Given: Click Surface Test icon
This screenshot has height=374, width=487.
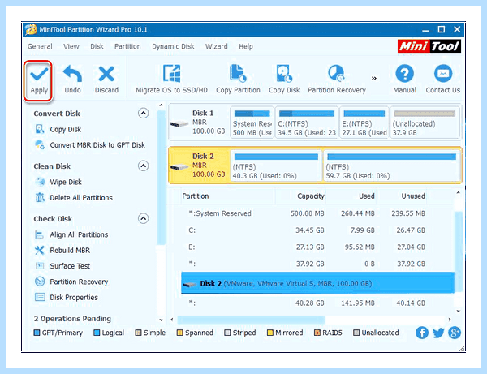Looking at the screenshot, I should [x=40, y=265].
